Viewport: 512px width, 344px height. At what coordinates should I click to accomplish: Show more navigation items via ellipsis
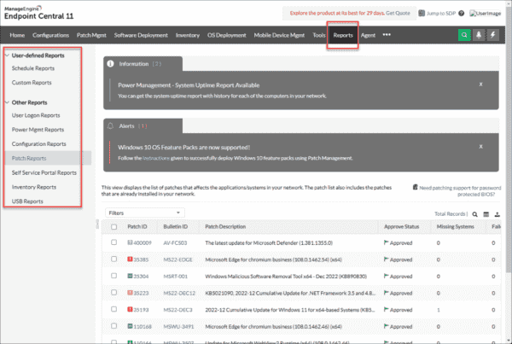tap(387, 35)
